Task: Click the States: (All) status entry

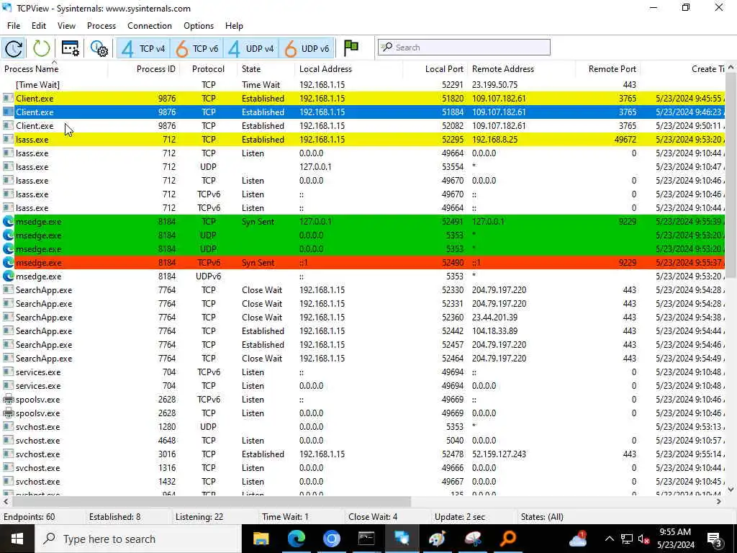Action: (x=542, y=517)
